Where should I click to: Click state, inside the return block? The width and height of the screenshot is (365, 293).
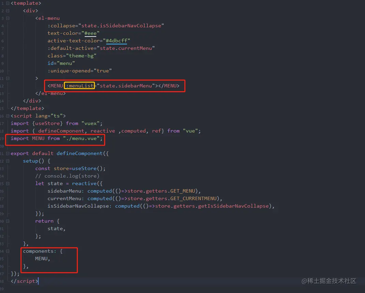[x=57, y=229]
